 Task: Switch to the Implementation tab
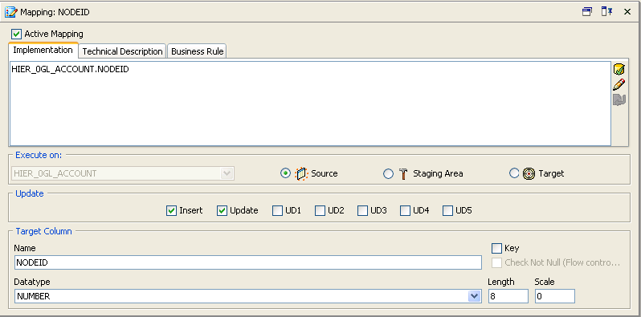[43, 51]
